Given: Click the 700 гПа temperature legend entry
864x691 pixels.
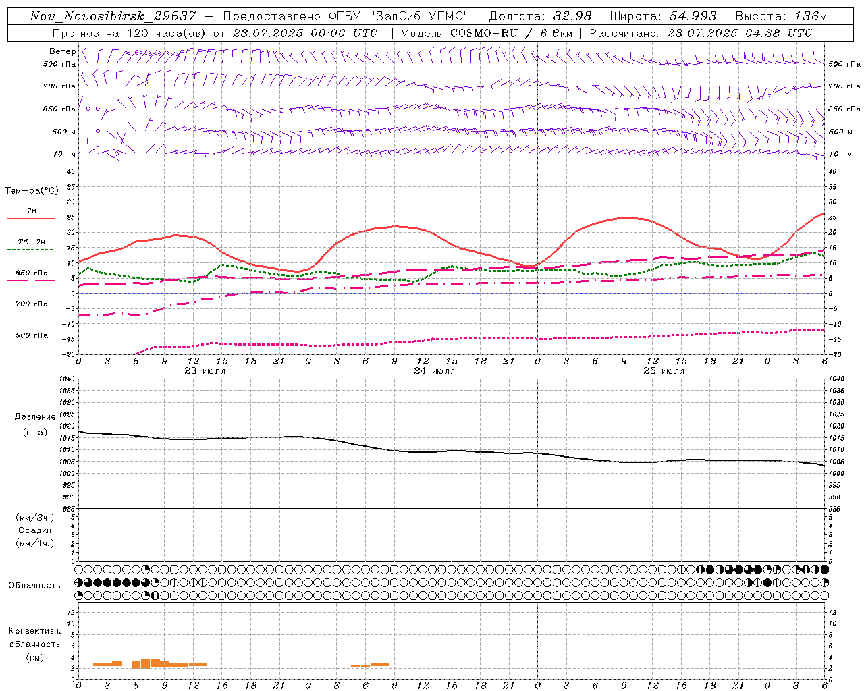Looking at the screenshot, I should pos(31,304).
